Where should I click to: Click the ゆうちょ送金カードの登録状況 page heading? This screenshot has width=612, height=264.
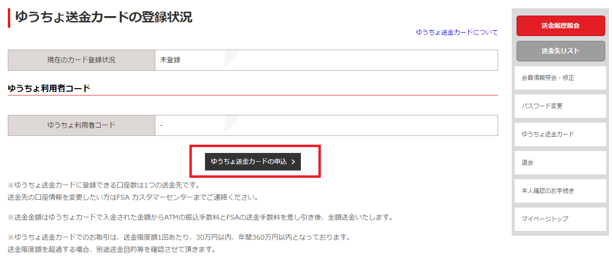click(103, 17)
